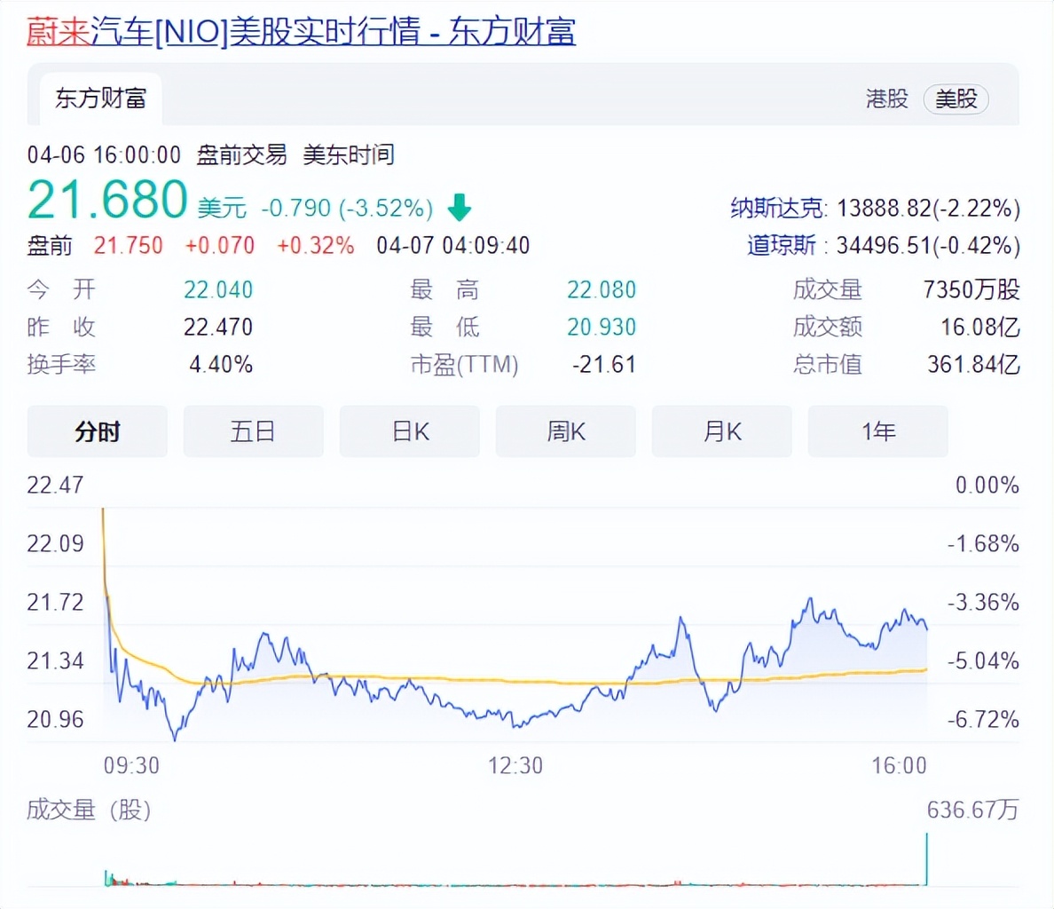This screenshot has height=909, width=1054.
Task: Click the 盘前交易 status label
Action: [242, 155]
